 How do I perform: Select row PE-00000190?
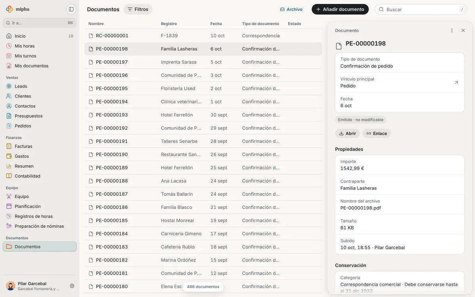tap(203, 154)
